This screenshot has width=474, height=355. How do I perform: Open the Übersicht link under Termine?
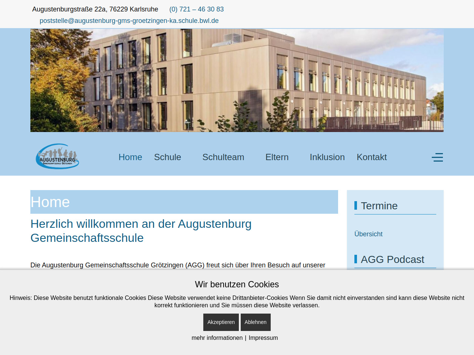pyautogui.click(x=368, y=234)
